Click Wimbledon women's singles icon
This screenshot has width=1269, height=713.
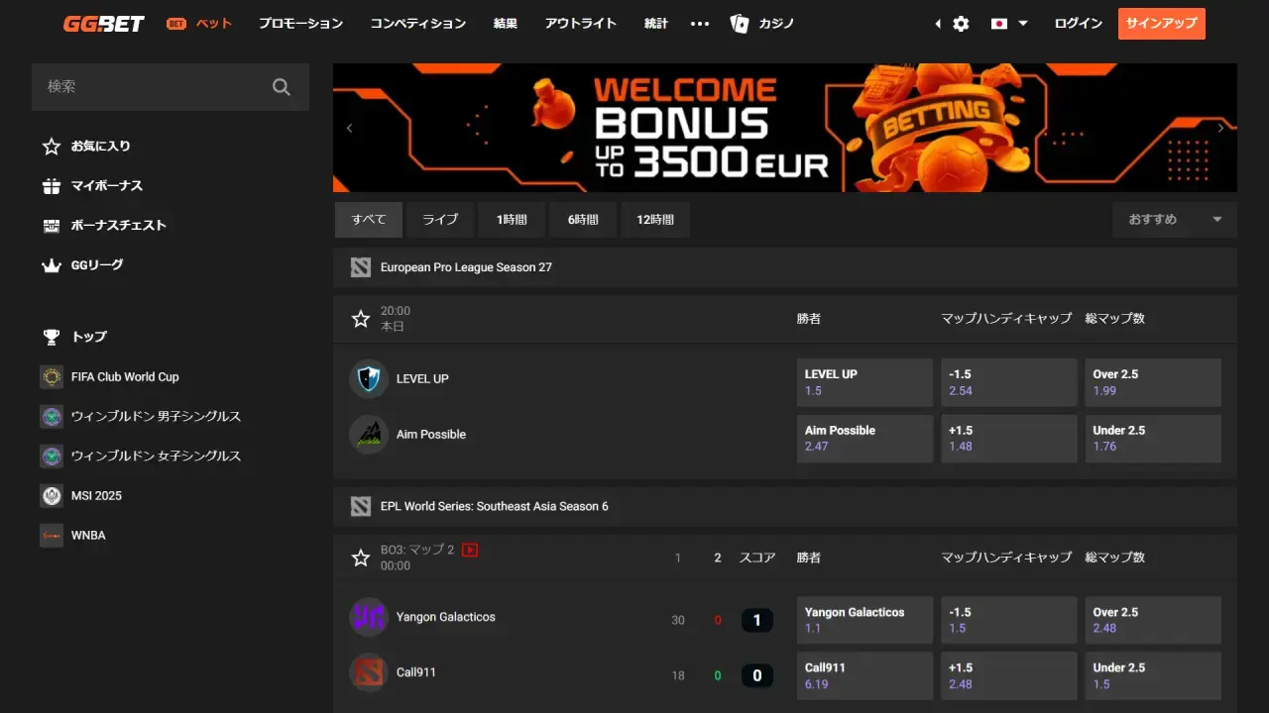[x=52, y=456]
